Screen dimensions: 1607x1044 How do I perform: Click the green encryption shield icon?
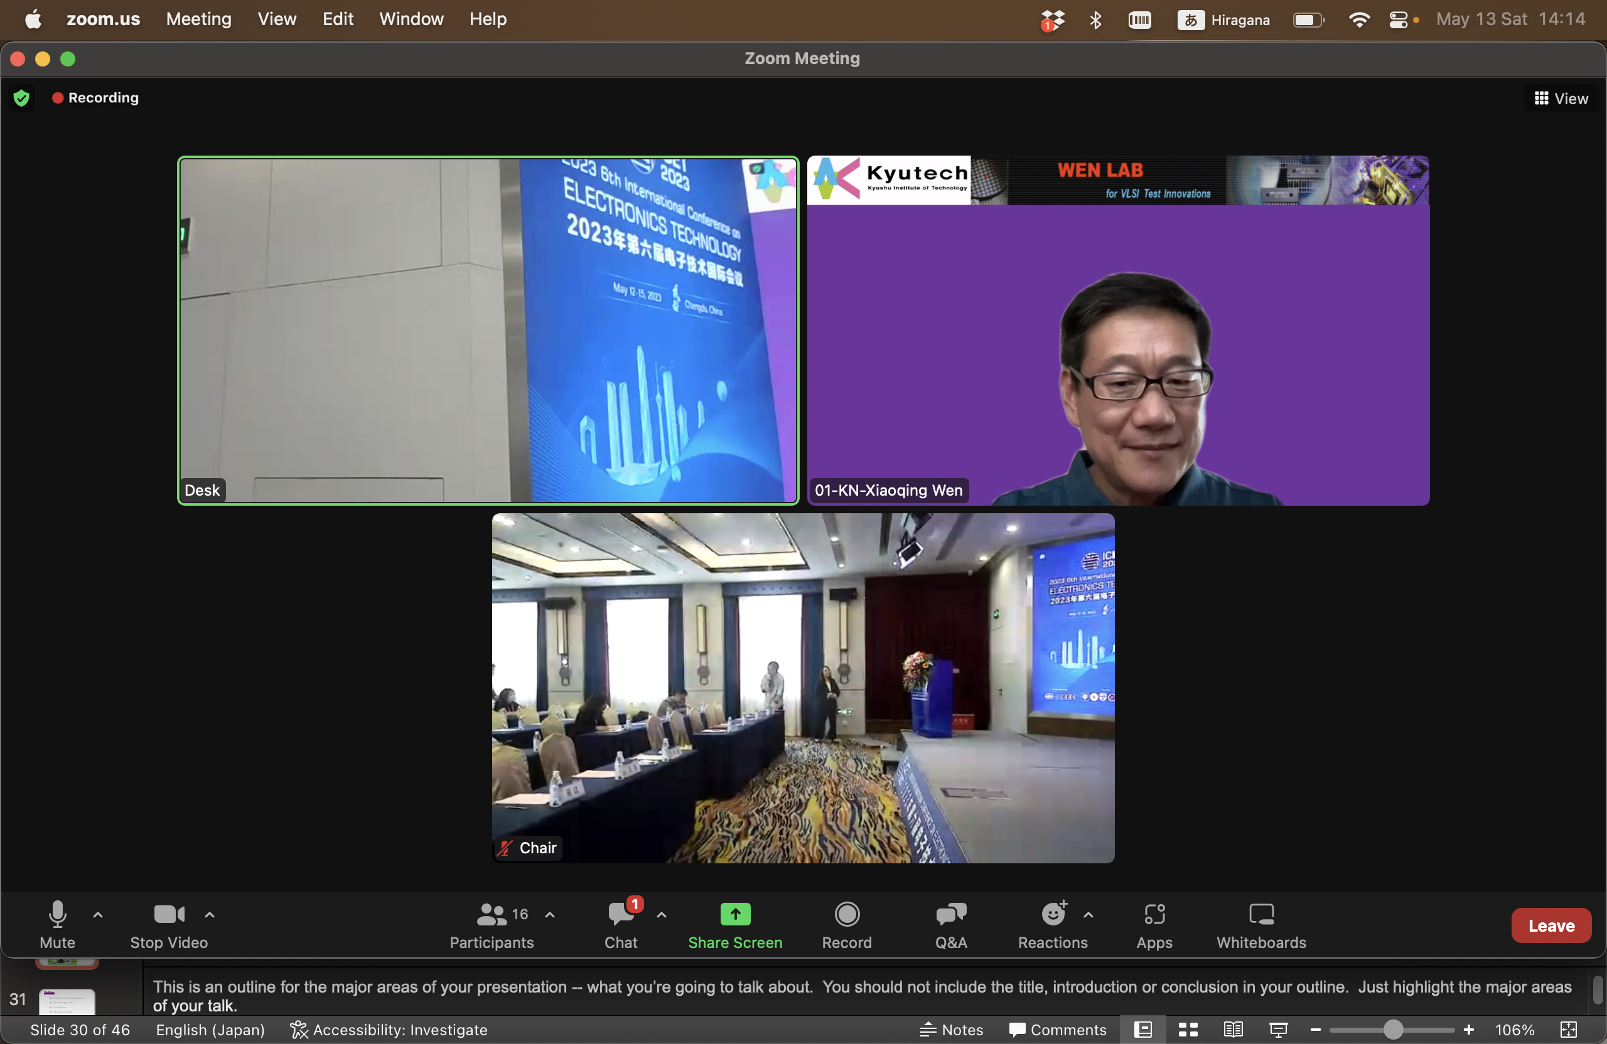pyautogui.click(x=21, y=99)
